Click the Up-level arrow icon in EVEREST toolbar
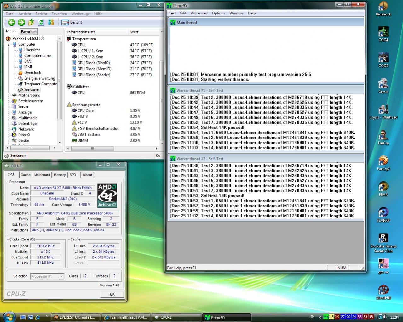403x322 pixels. pyautogui.click(x=31, y=22)
